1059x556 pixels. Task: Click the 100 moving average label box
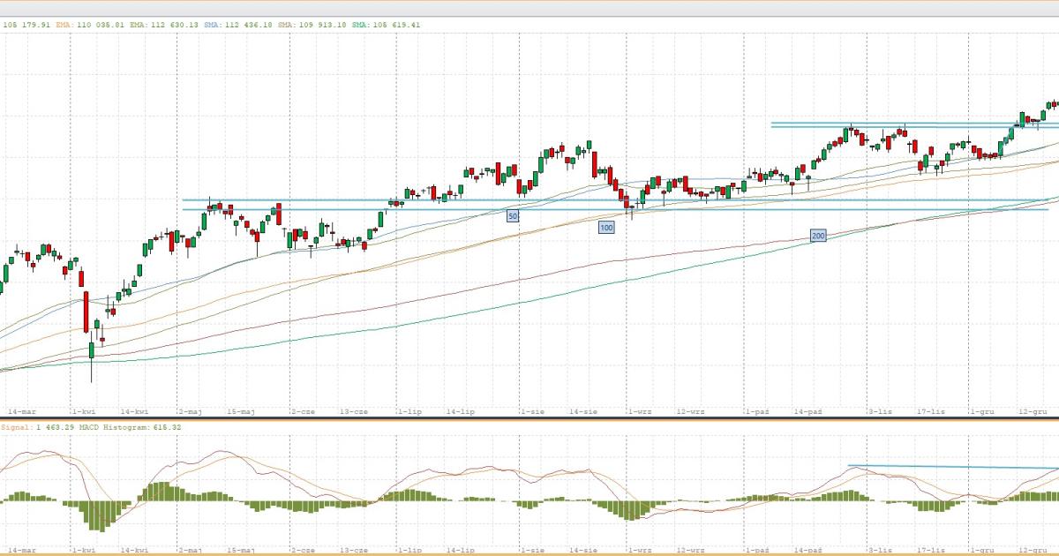tap(606, 228)
